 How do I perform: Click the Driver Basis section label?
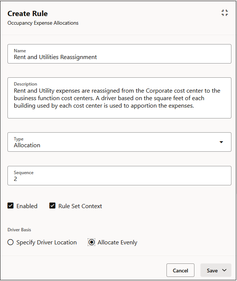click(19, 230)
